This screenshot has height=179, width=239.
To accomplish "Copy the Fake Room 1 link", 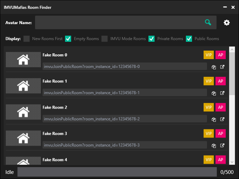I will click(214, 93).
